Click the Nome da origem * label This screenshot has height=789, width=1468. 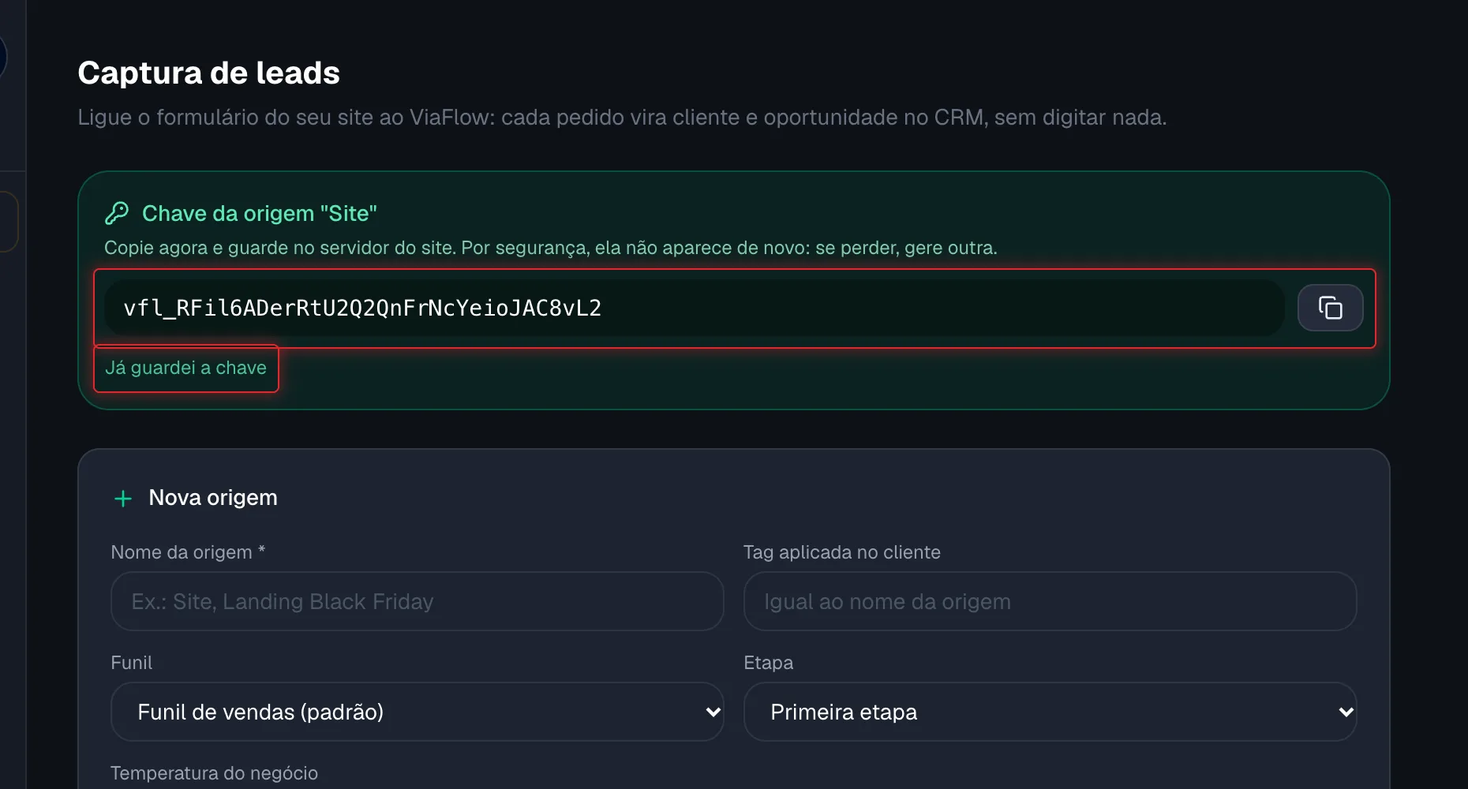click(x=188, y=552)
